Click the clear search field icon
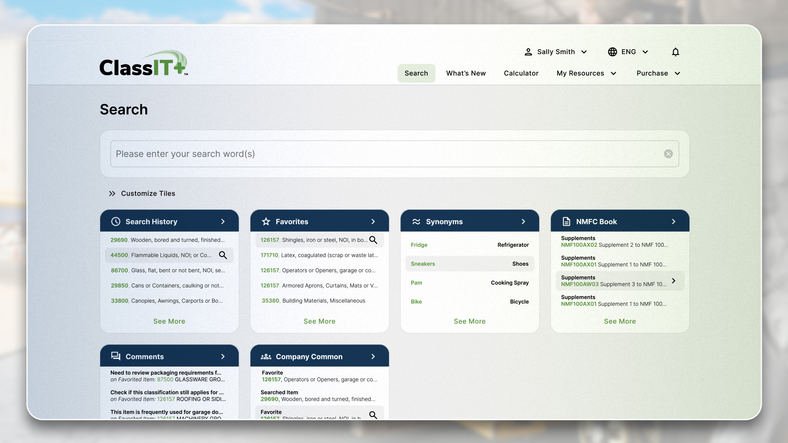The height and width of the screenshot is (443, 788). (x=668, y=154)
